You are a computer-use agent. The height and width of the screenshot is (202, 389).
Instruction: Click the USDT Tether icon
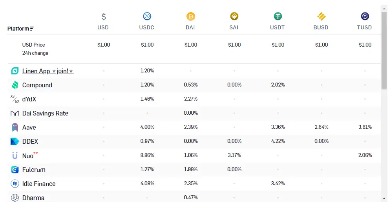click(278, 16)
